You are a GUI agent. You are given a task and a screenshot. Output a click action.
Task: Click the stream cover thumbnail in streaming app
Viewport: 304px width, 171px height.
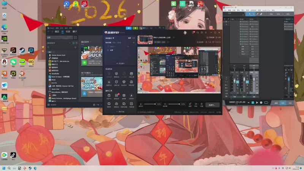tap(145, 40)
